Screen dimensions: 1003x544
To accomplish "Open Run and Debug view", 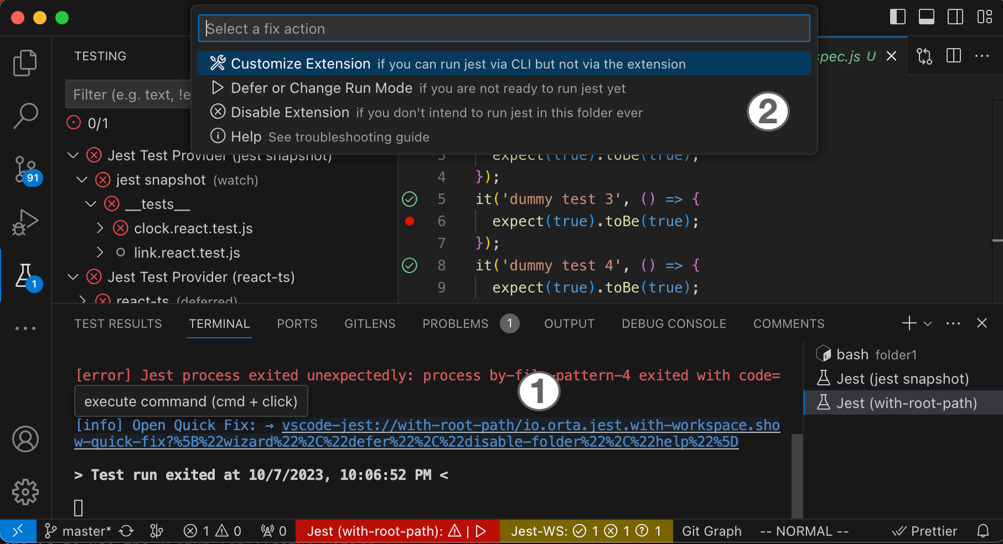I will [25, 222].
